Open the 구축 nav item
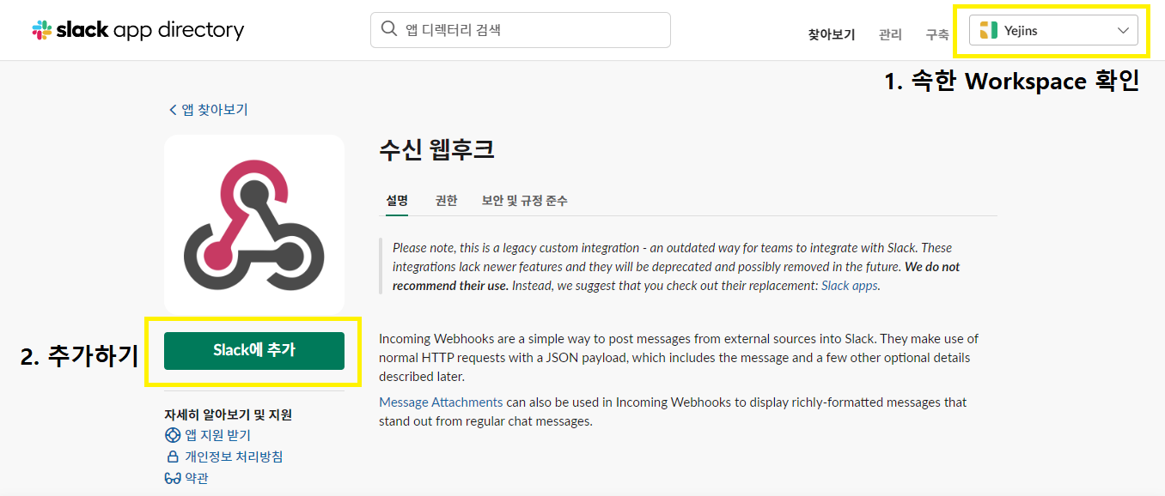 (937, 34)
